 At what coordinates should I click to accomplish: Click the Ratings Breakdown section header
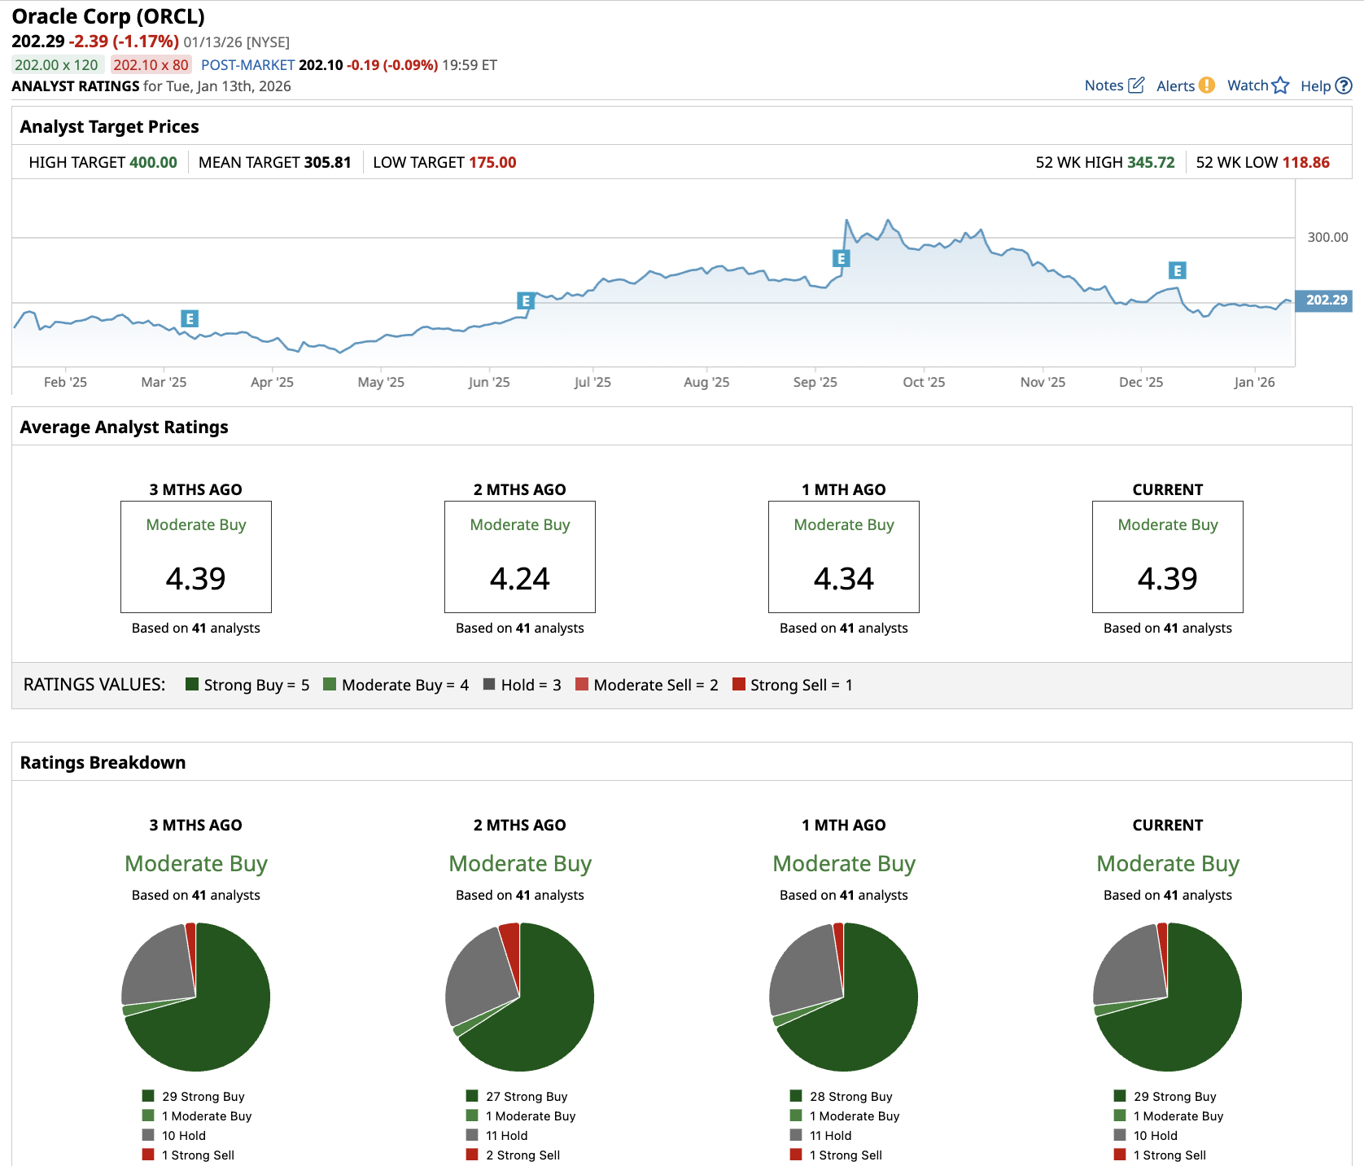(103, 762)
